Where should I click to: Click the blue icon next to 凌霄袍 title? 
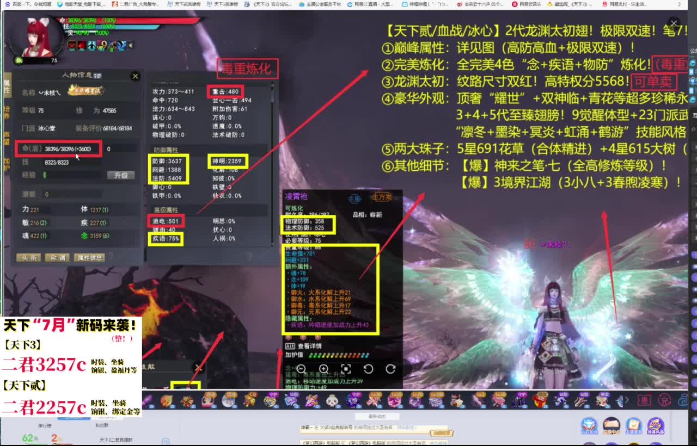[354, 199]
